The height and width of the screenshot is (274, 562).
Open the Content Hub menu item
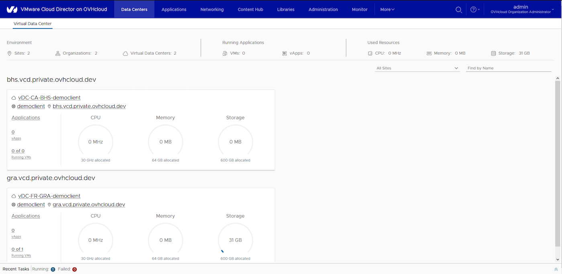click(250, 10)
